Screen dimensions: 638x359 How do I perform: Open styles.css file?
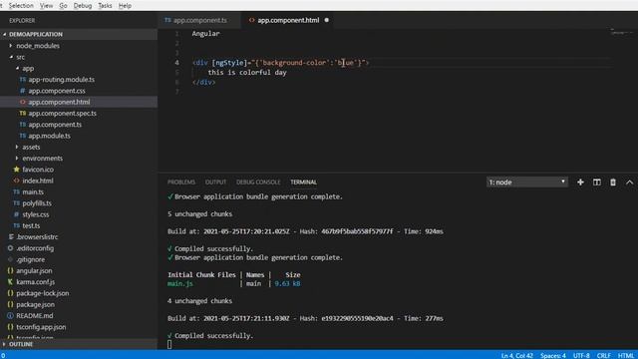click(79, 214)
